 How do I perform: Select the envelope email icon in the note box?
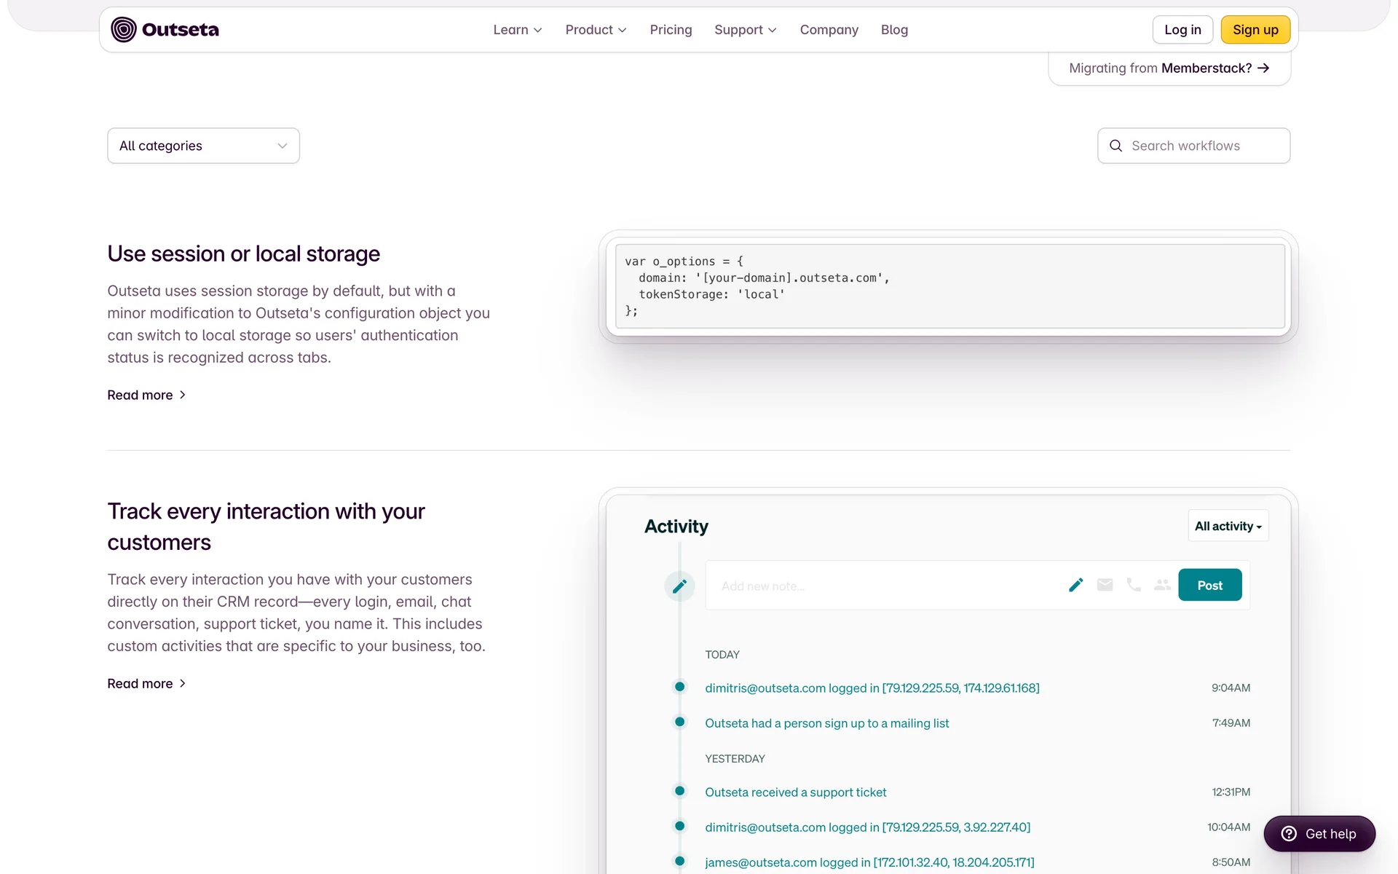[x=1105, y=585]
